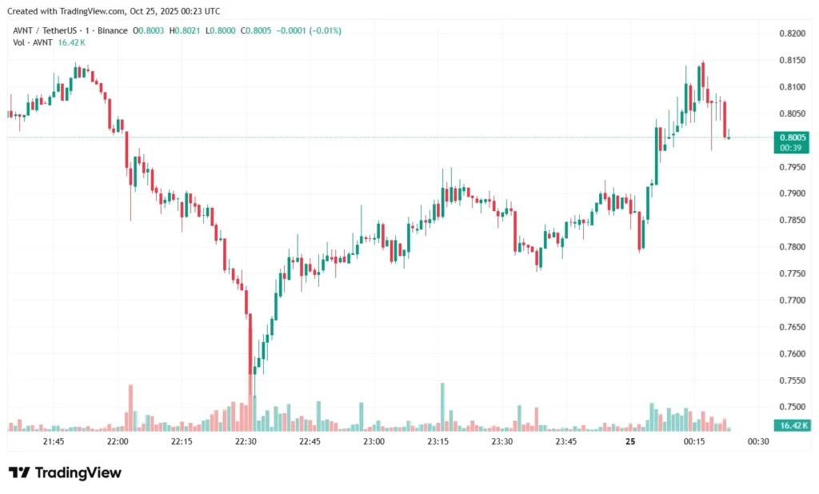
Task: Click the Vol · AVNT indicator label
Action: [29, 42]
